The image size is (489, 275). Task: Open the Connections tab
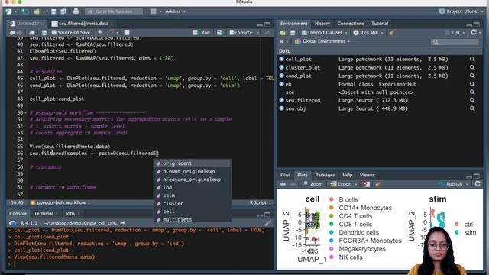coord(351,24)
